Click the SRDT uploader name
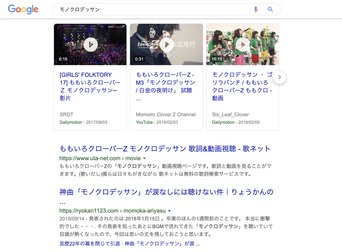The width and height of the screenshot is (342, 252). 67,114
